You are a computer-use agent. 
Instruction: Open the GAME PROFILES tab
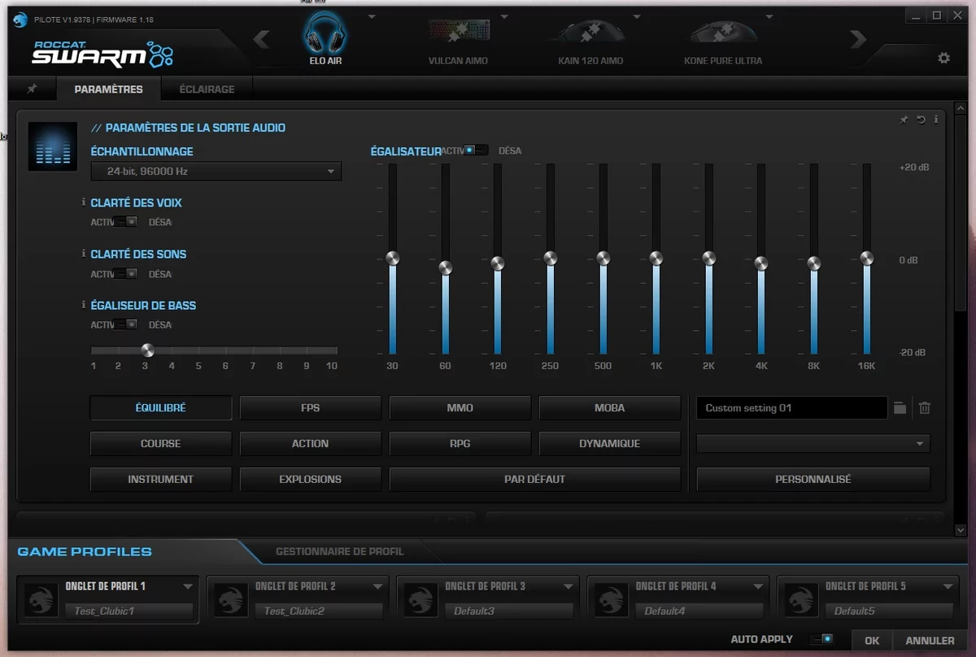coord(85,551)
